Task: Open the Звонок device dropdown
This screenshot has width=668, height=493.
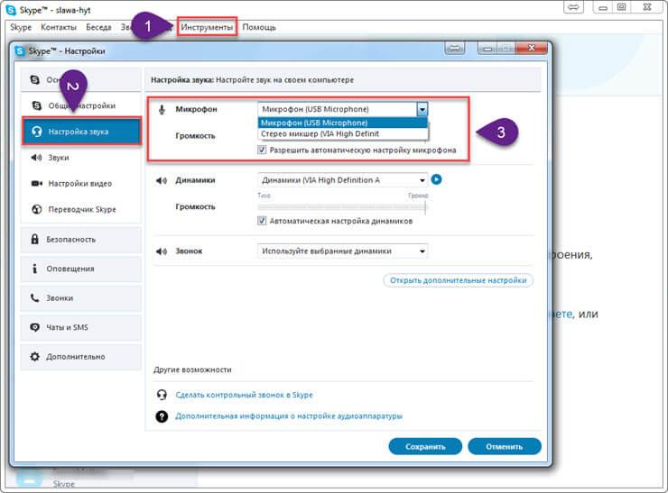Action: (342, 251)
